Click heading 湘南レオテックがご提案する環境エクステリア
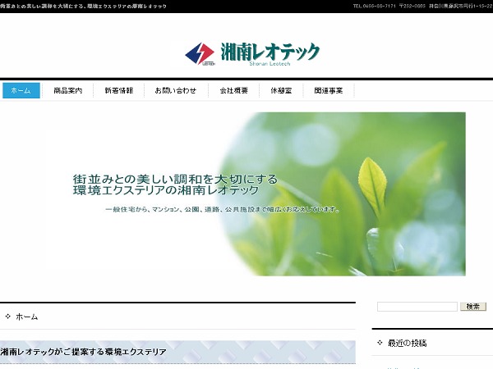Viewport: 493px width, 369px height. pyautogui.click(x=83, y=352)
